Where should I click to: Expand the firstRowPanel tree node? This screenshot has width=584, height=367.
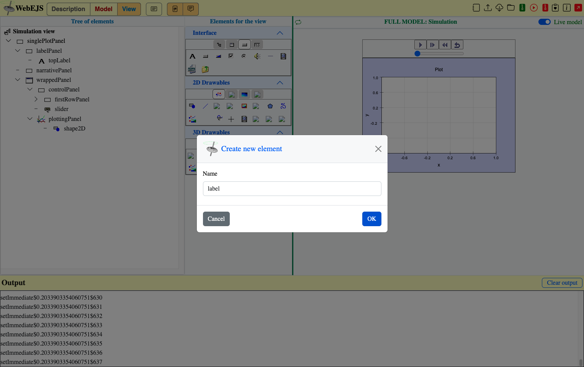pyautogui.click(x=36, y=99)
